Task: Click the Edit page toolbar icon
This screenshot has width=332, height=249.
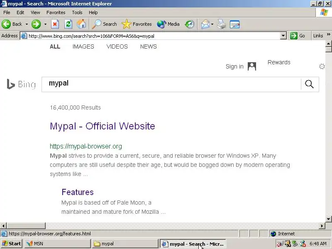Action: (234, 24)
